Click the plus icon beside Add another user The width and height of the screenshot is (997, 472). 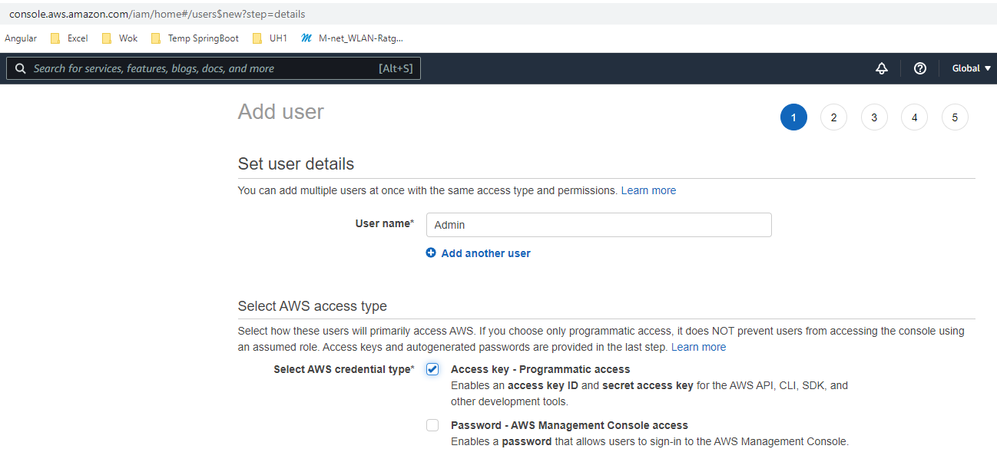tap(431, 253)
